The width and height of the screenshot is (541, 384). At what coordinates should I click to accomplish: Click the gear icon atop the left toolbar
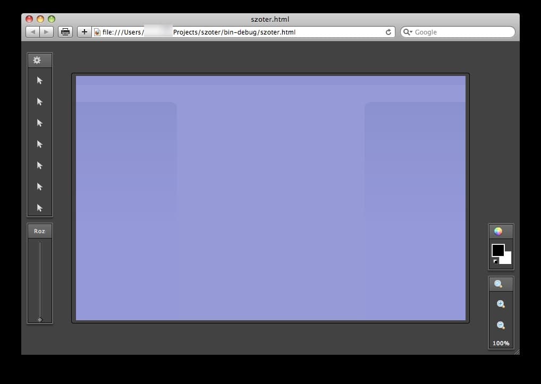coord(37,60)
